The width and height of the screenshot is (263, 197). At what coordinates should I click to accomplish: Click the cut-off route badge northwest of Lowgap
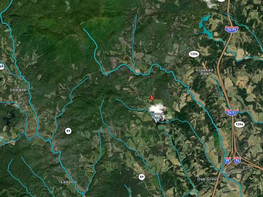(x=2, y=67)
